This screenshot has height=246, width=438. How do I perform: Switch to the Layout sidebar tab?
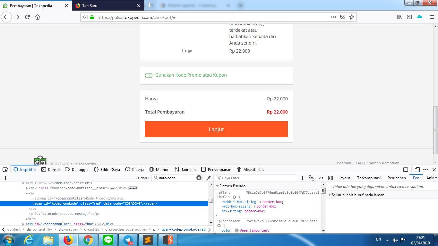coord(344,178)
